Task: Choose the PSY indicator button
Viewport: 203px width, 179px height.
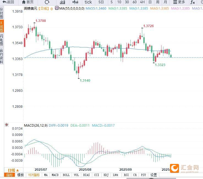Action: point(143,175)
